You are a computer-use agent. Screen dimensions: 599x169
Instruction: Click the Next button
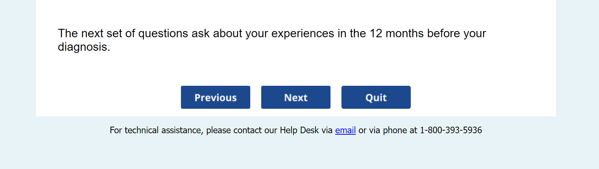[295, 97]
